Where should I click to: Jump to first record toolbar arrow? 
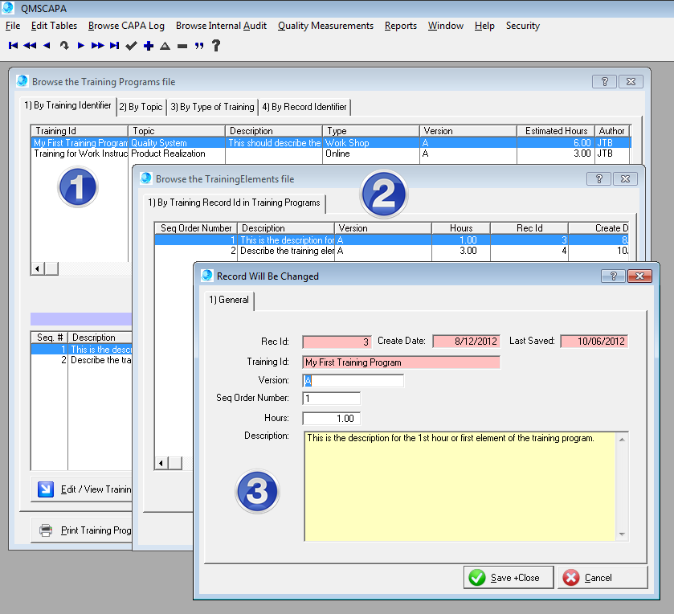(x=13, y=46)
